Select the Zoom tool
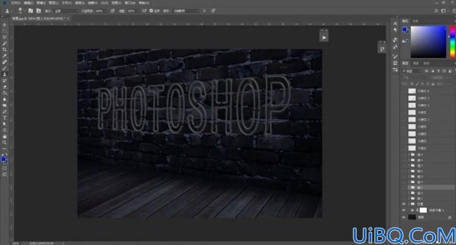456x245 pixels. (x=5, y=142)
